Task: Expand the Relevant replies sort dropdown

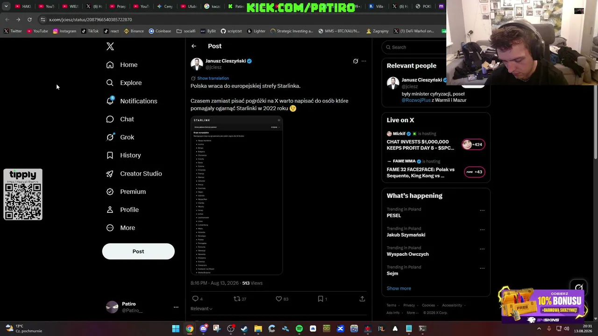Action: [201, 308]
